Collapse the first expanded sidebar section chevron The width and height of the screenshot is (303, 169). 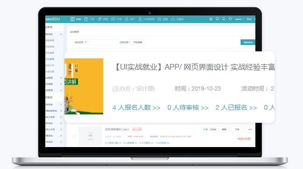coord(61,34)
